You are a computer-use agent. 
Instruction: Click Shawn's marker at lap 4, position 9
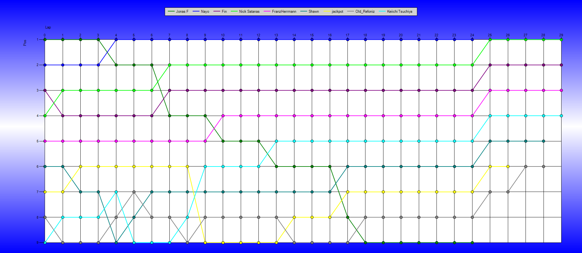[116, 242]
